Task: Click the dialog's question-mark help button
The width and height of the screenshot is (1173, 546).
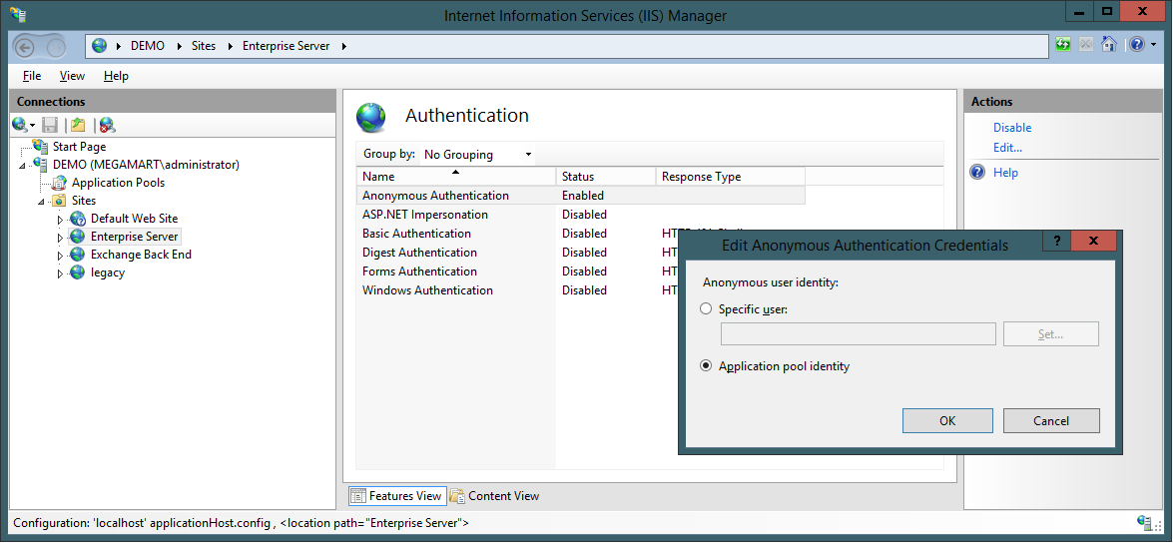Action: point(1056,241)
